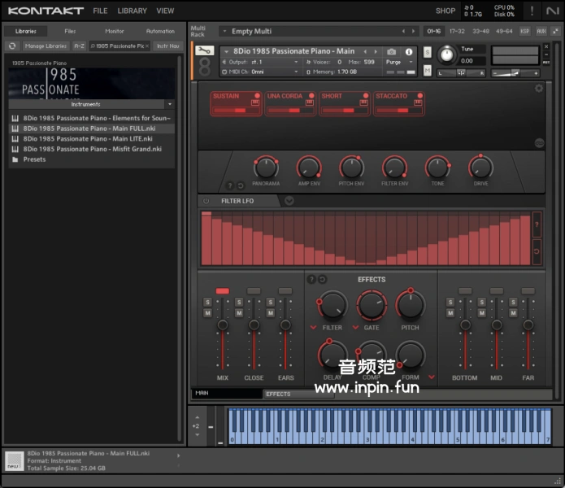Click the Filter LFO power icon

point(206,201)
